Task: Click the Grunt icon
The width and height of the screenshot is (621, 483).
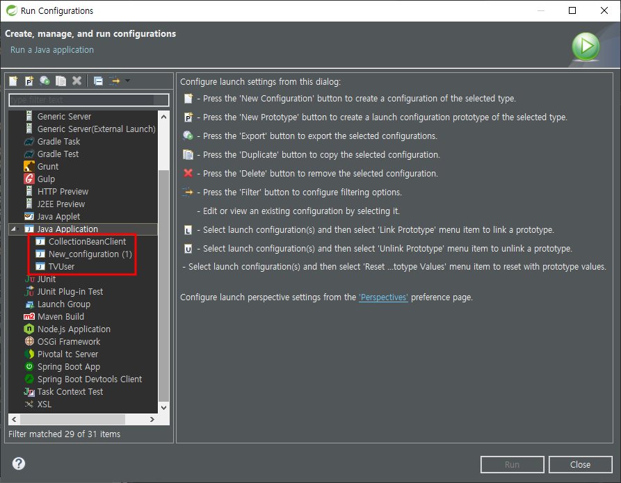Action: point(29,166)
